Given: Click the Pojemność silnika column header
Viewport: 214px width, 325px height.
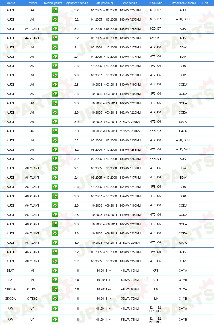Looking at the screenshot, I should click(76, 3).
